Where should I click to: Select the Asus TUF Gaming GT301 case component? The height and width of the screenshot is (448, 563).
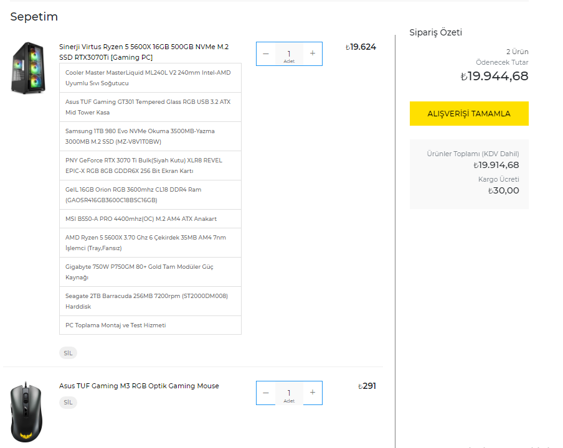click(150, 107)
